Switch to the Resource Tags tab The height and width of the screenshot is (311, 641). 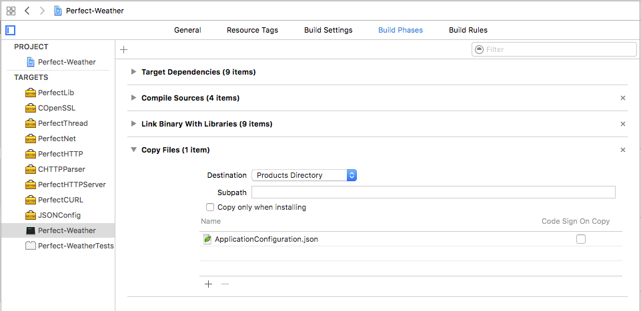click(252, 30)
